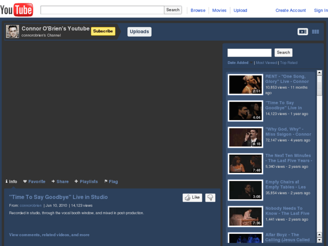
Task: Click Nobody Needs To Know title link
Action: pyautogui.click(x=287, y=211)
